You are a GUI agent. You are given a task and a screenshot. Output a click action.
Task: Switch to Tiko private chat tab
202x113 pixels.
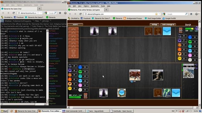[37, 21]
